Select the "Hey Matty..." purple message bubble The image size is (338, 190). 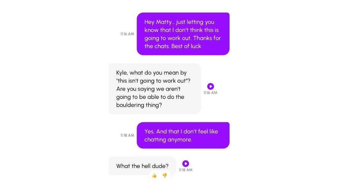[x=183, y=34]
